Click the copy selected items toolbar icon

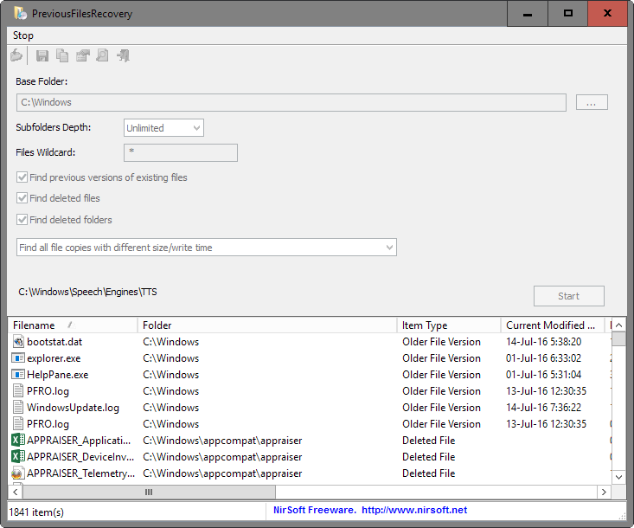point(62,55)
